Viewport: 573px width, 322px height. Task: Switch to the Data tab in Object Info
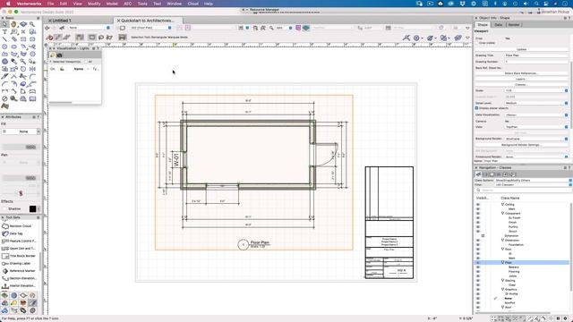tap(498, 25)
